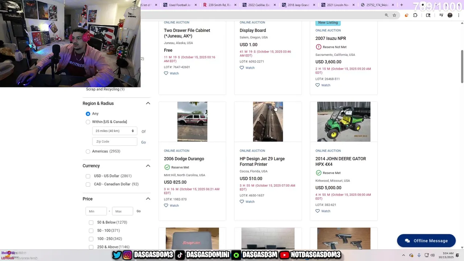Collapse the Price filter section
The image size is (464, 261).
pyautogui.click(x=148, y=199)
